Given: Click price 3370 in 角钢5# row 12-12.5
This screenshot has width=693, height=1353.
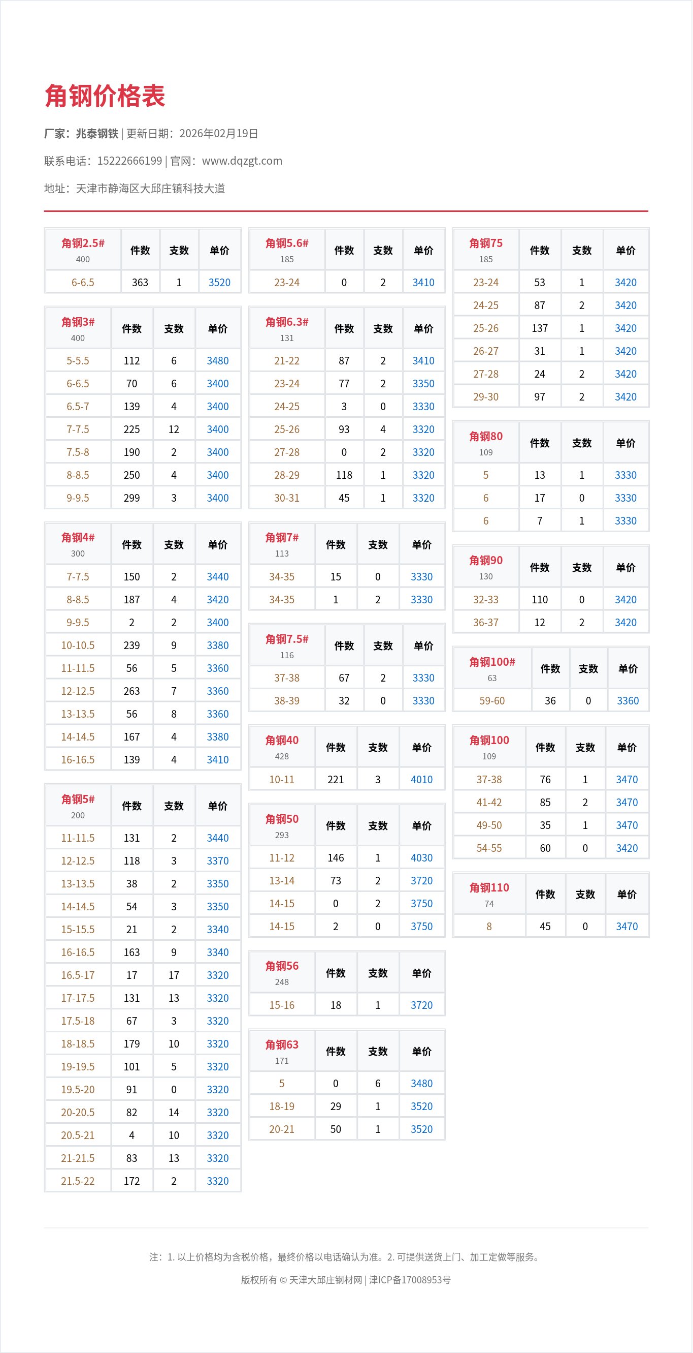Looking at the screenshot, I should pos(218,861).
